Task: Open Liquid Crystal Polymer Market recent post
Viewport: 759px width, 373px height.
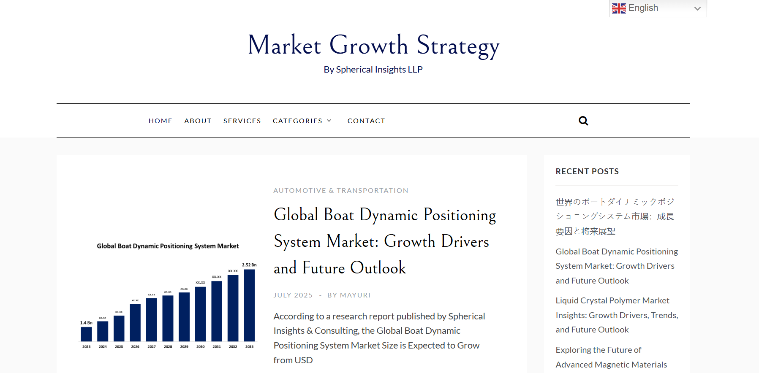Action: 616,315
